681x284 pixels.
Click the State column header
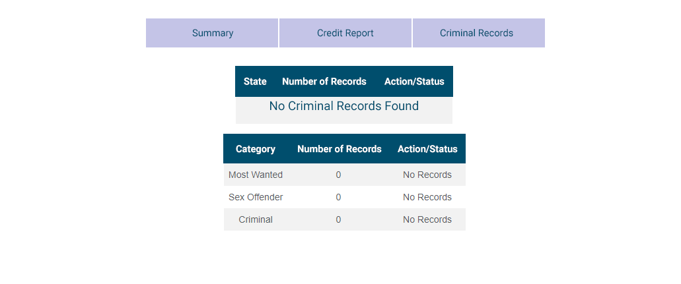pyautogui.click(x=255, y=82)
